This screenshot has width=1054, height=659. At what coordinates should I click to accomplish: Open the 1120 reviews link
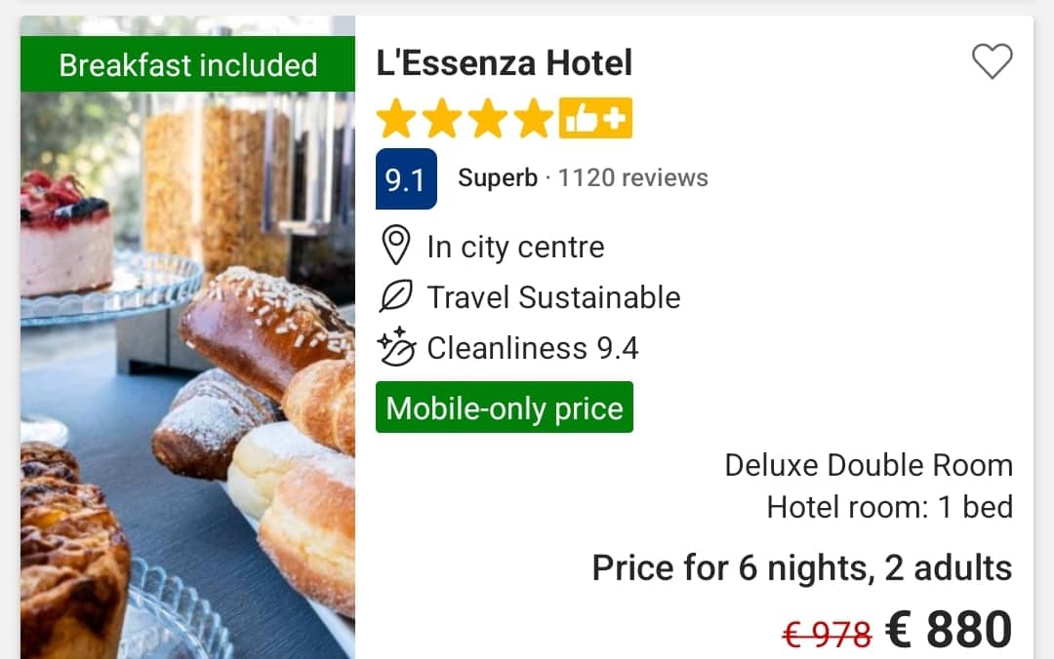click(x=633, y=178)
